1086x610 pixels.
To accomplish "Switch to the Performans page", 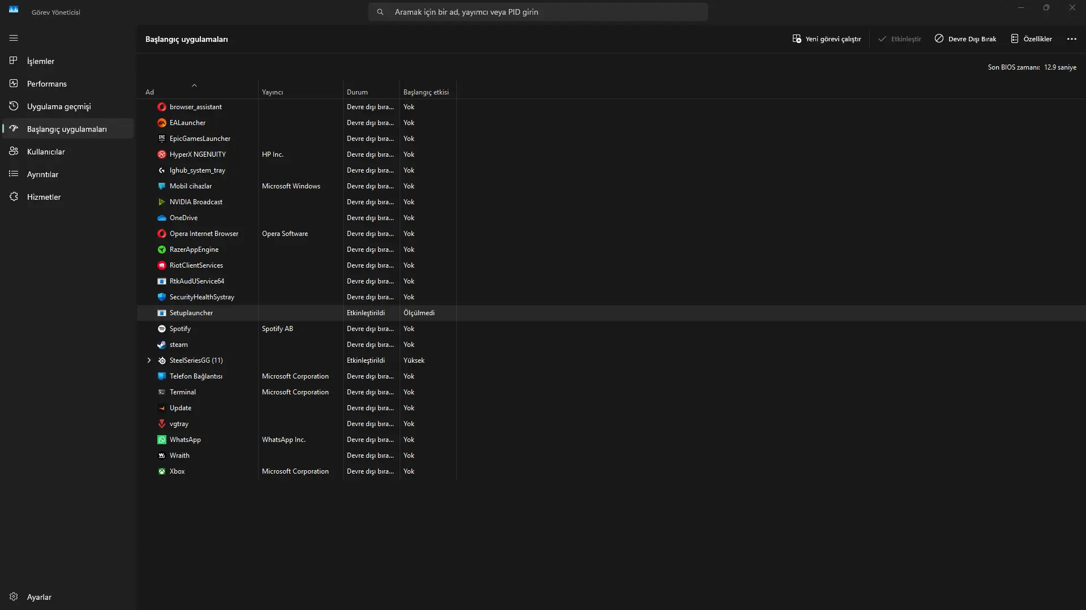I will [68, 84].
